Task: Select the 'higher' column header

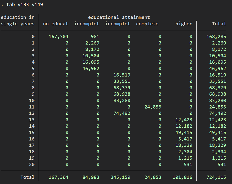Action: click(x=184, y=24)
